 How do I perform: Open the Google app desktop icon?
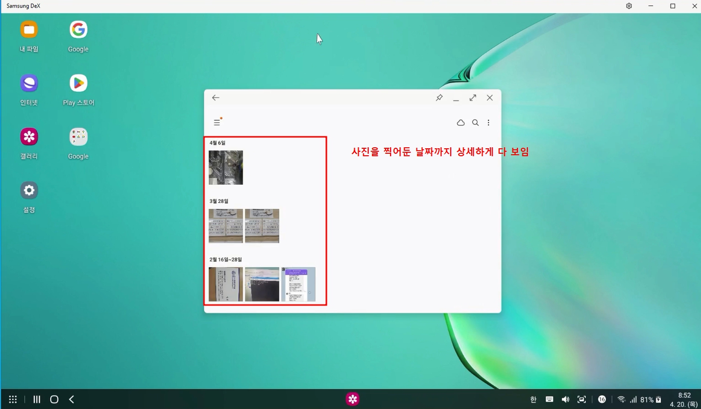78,30
